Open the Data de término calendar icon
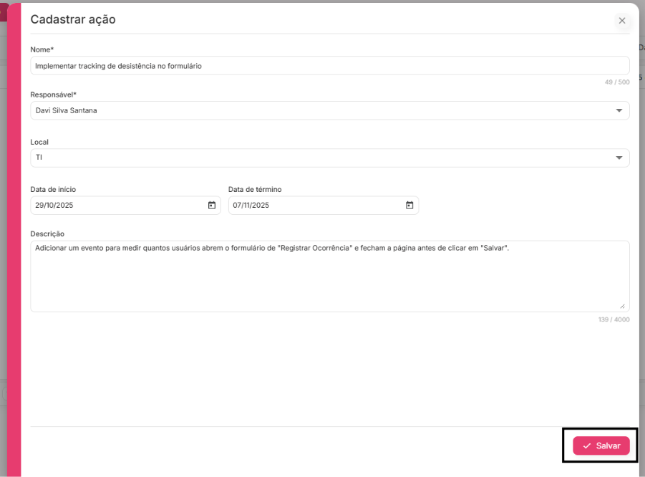Image resolution: width=645 pixels, height=477 pixels. pyautogui.click(x=409, y=206)
